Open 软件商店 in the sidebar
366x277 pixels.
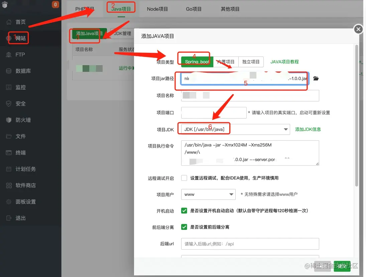[26, 185]
